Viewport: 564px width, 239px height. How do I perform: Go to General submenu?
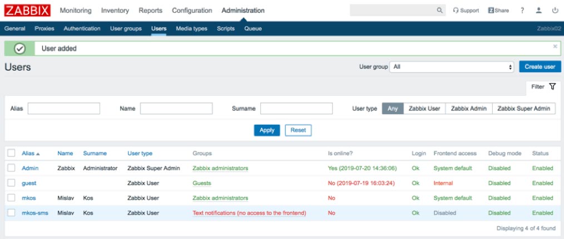[x=15, y=28]
